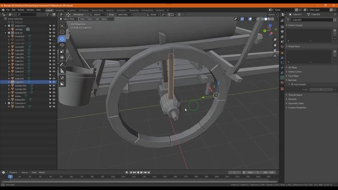Open the Render menu

click(x=21, y=10)
